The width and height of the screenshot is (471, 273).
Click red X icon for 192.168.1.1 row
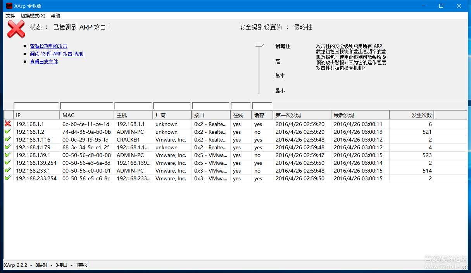8,124
